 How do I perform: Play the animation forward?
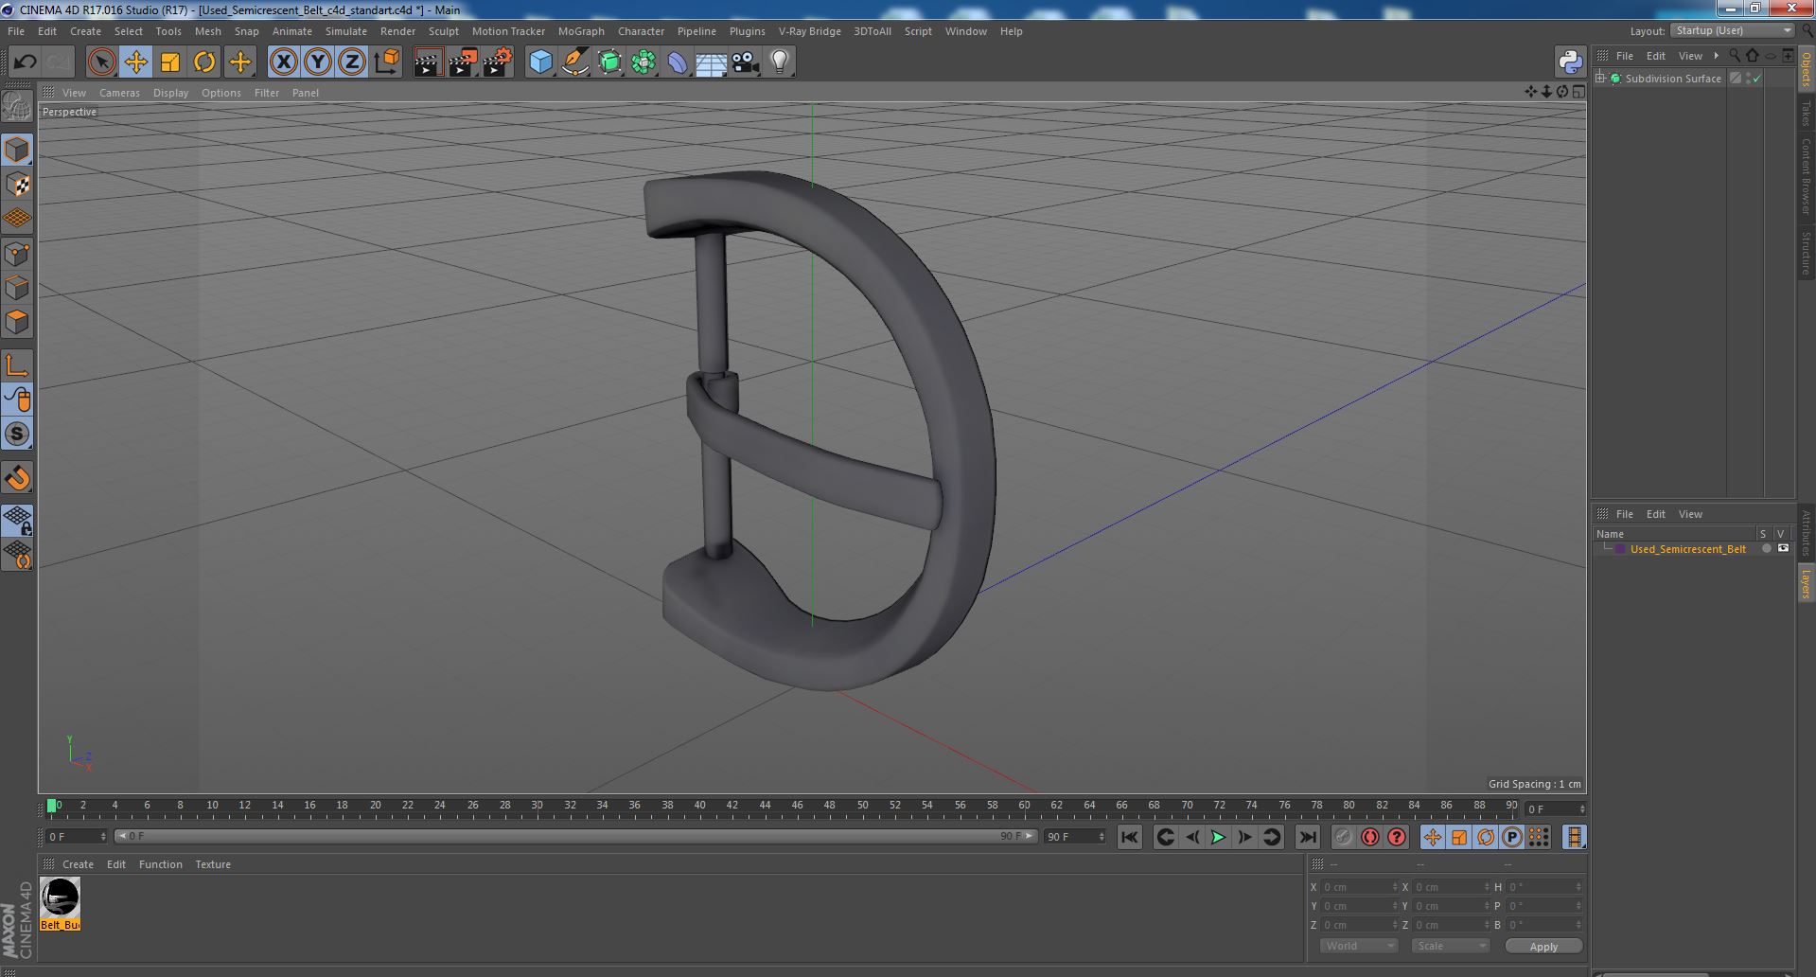[x=1218, y=837]
